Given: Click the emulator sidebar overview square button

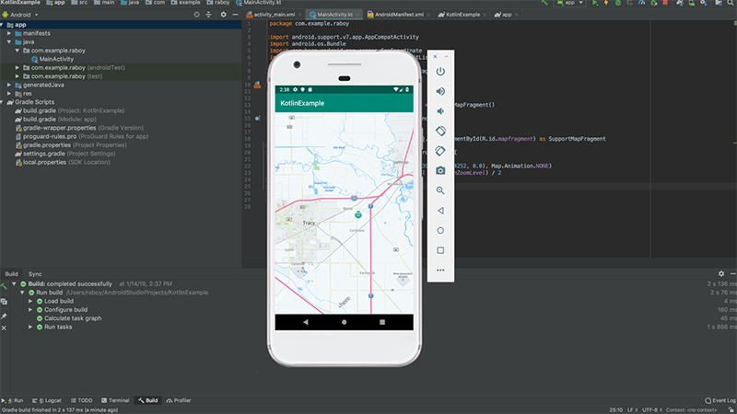Looking at the screenshot, I should 440,249.
